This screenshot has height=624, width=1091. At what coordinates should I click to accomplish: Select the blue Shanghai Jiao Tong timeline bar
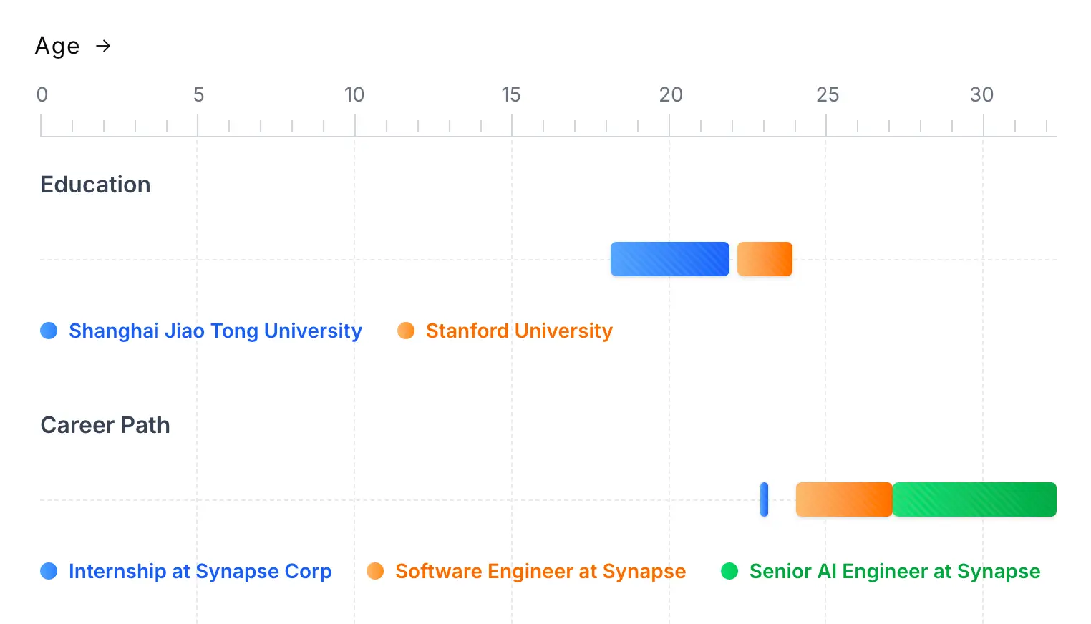click(669, 259)
